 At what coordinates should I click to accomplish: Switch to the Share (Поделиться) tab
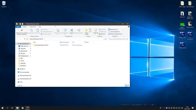click(33, 27)
